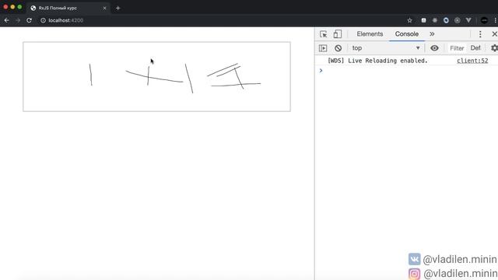Open the browser profile avatar
Viewport: 498px width, 280px height.
484,20
